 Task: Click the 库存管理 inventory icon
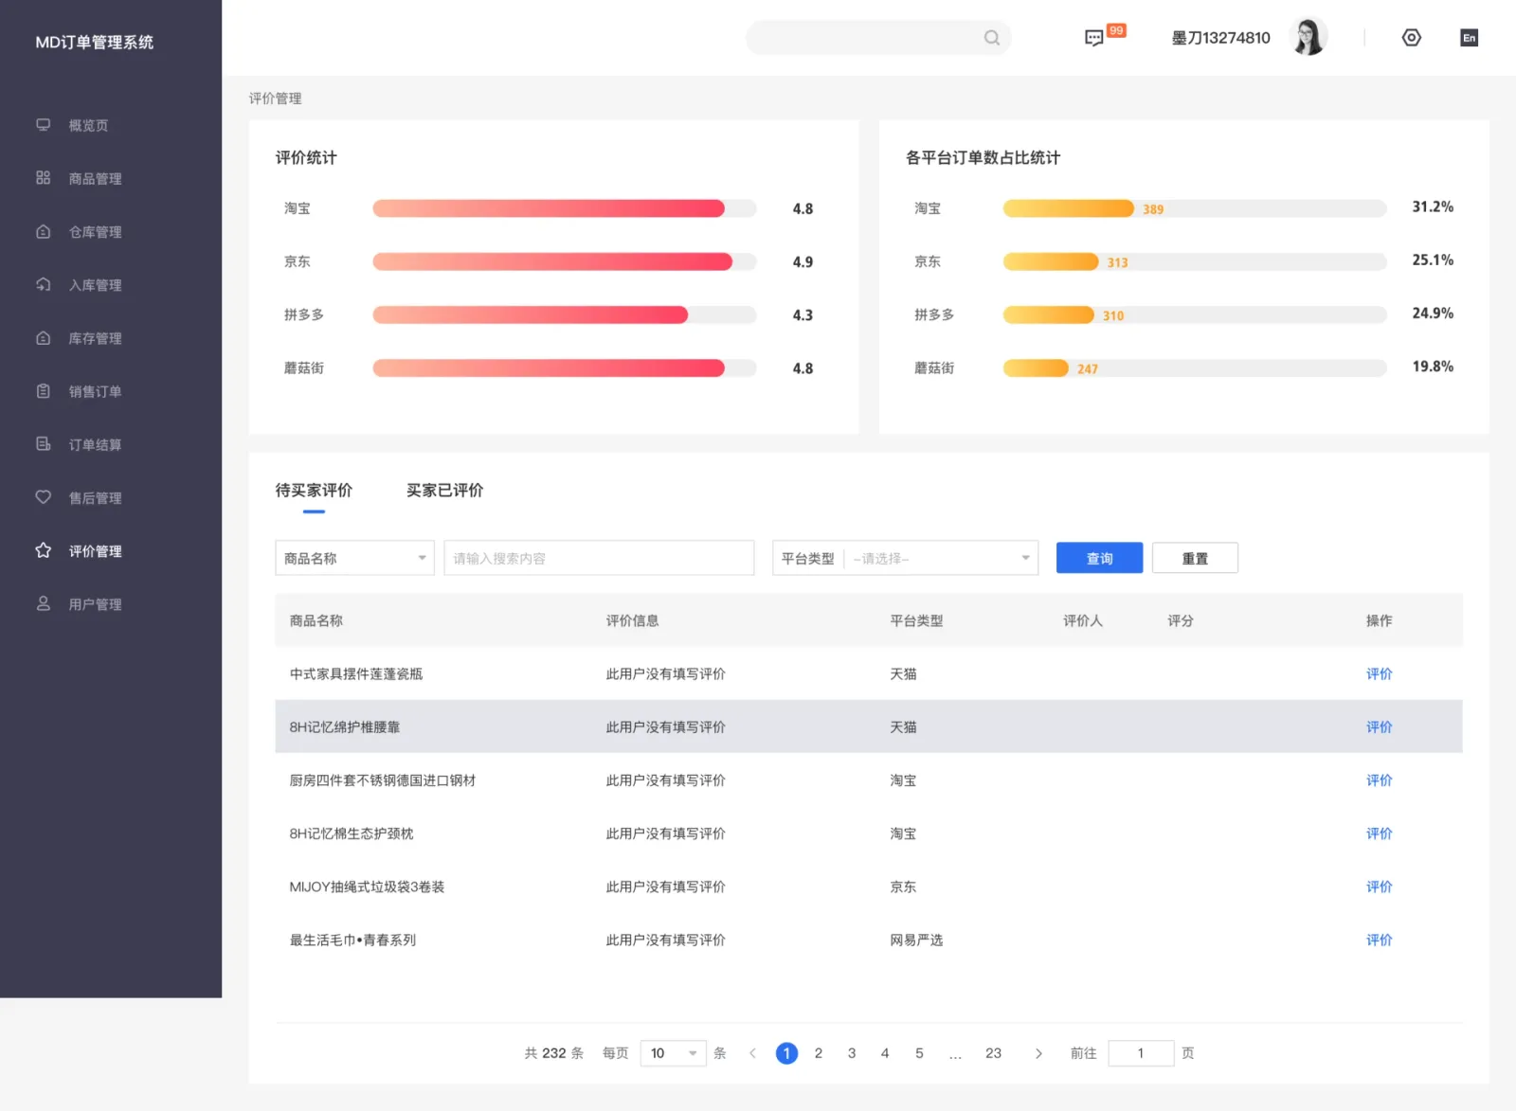[x=43, y=337]
